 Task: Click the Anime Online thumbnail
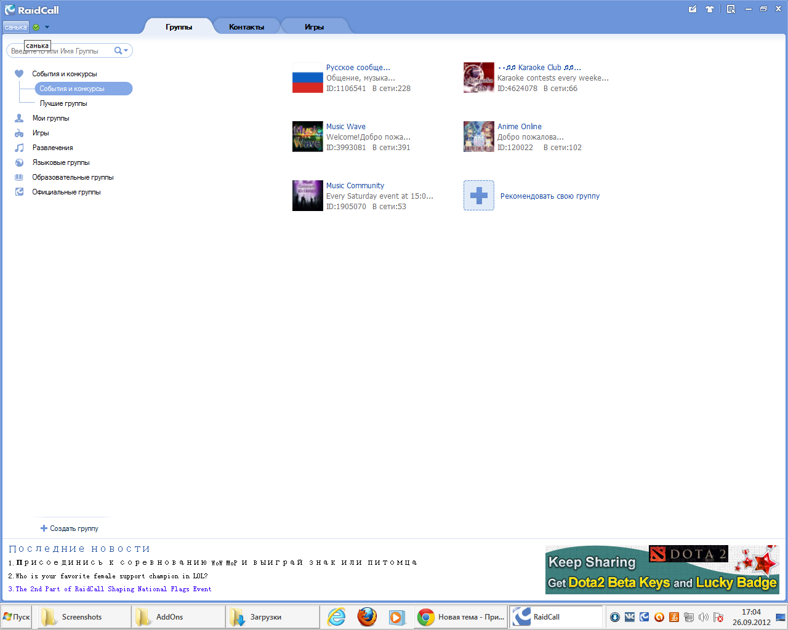point(479,137)
